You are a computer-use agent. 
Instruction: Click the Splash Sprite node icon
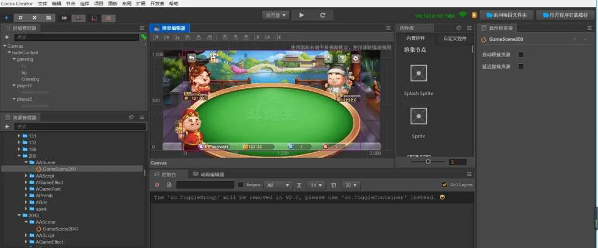click(418, 73)
